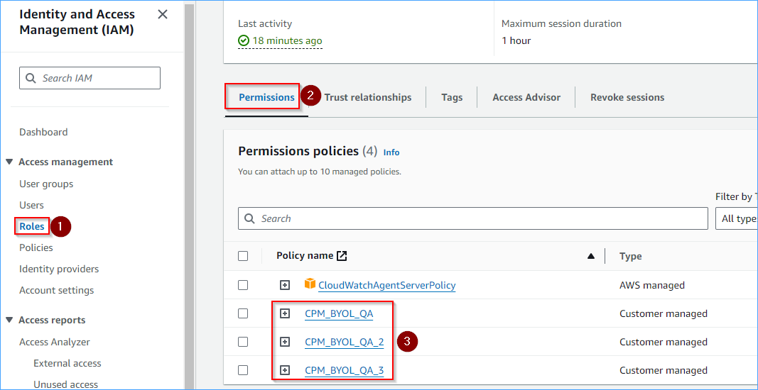Screen dimensions: 758x390
Task: Open Policies in the sidebar
Action: point(36,247)
